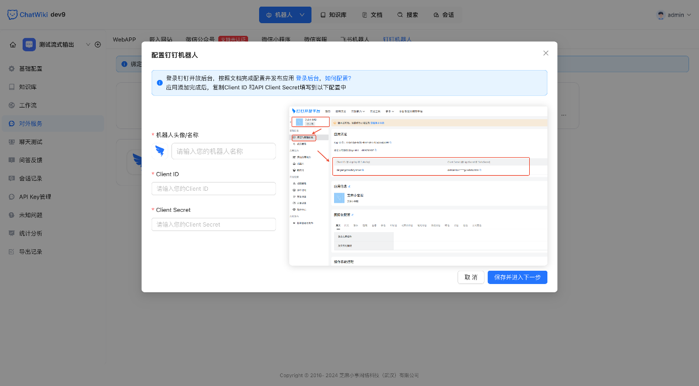This screenshot has width=699, height=386.
Task: Open the 登录后台 link
Action: (308, 78)
